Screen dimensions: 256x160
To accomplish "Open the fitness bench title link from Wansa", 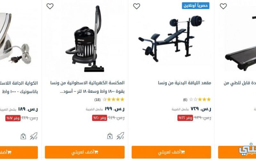I will click(185, 83).
